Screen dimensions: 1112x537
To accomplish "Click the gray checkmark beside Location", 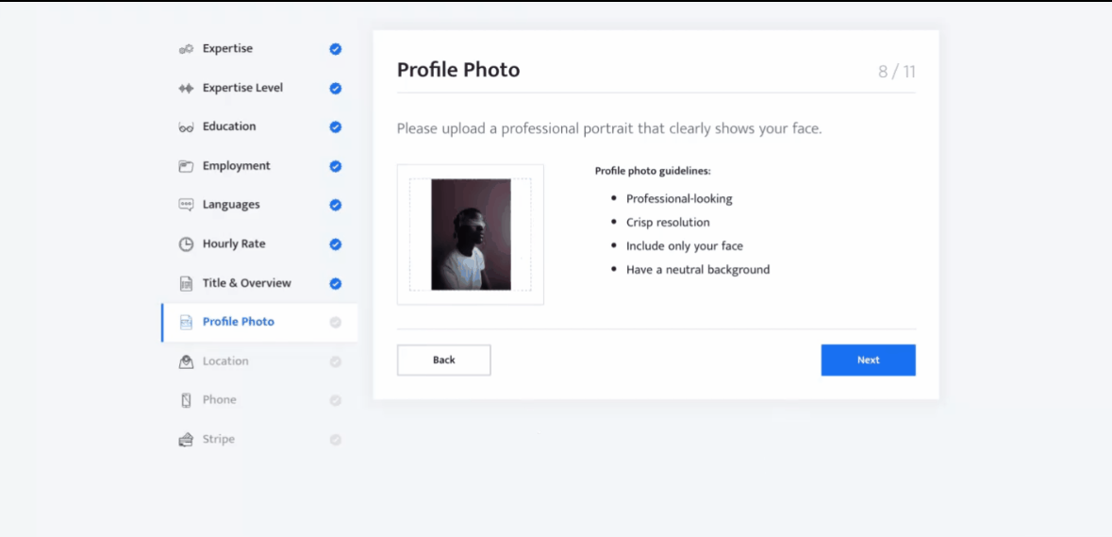I will pos(336,361).
